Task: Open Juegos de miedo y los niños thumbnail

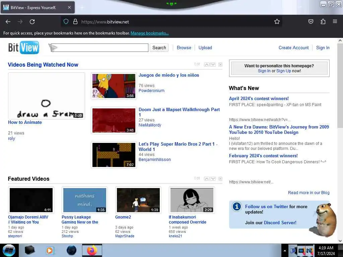Action: [x=114, y=86]
